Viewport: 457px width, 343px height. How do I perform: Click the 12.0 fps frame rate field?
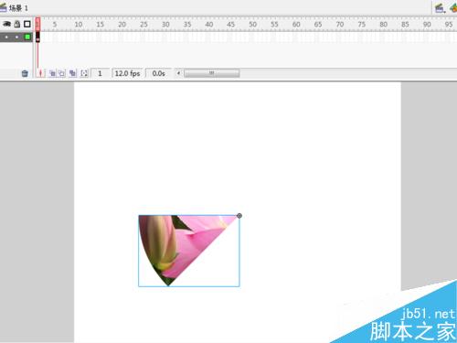128,73
